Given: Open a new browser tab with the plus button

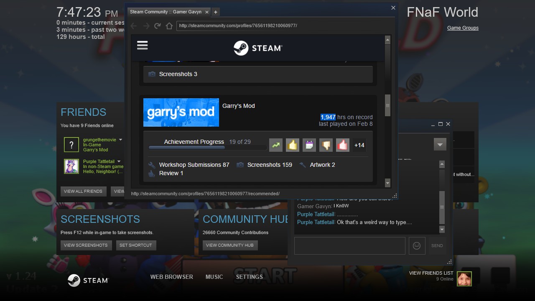Looking at the screenshot, I should coord(215,12).
